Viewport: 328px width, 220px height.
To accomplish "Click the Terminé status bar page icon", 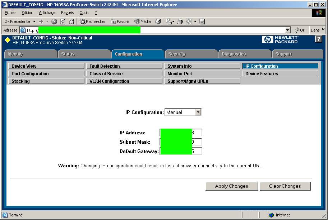I will [x=5, y=215].
